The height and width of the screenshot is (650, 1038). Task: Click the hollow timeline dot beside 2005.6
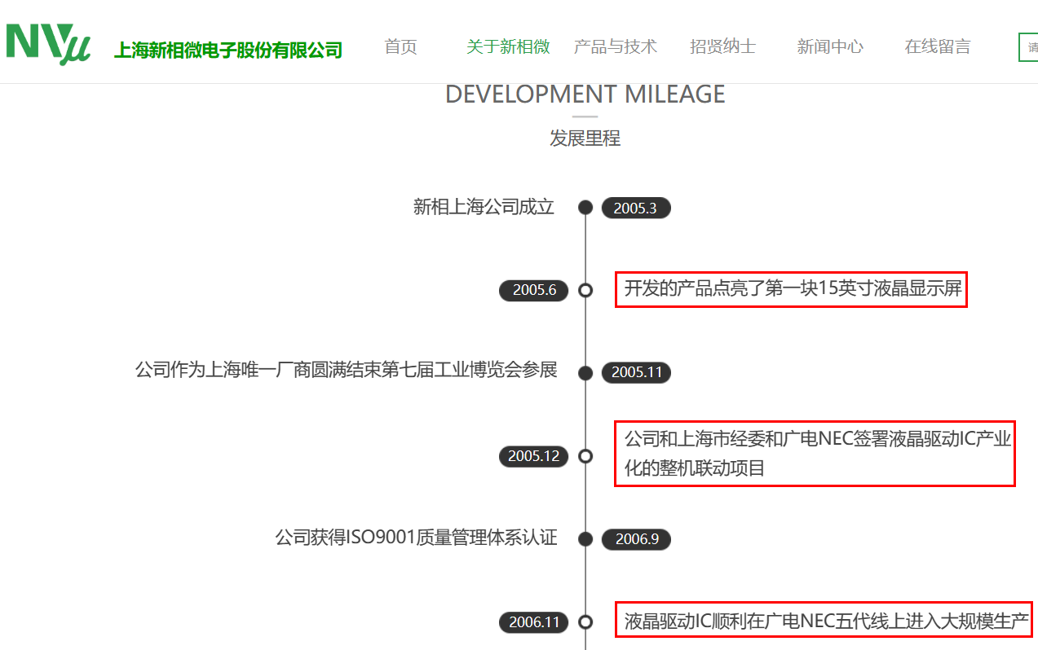(585, 290)
